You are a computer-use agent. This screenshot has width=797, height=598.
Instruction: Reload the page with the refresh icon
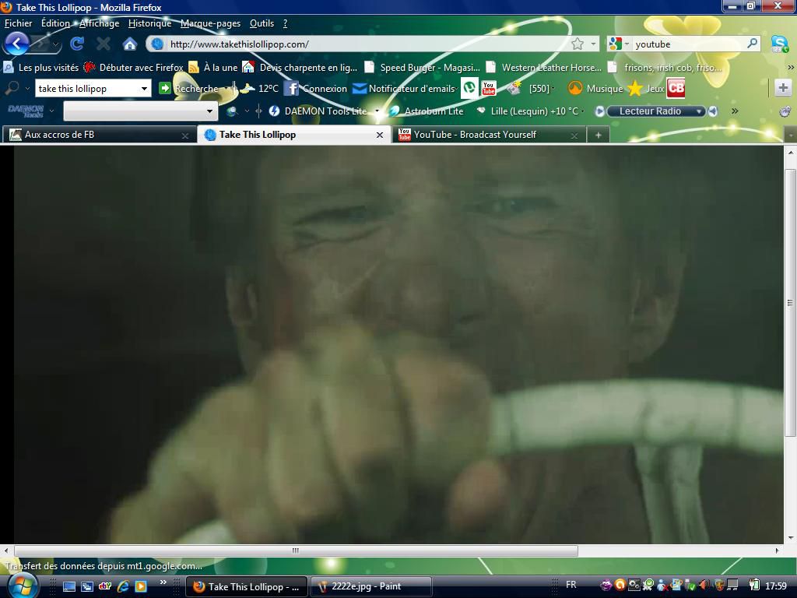click(x=76, y=44)
